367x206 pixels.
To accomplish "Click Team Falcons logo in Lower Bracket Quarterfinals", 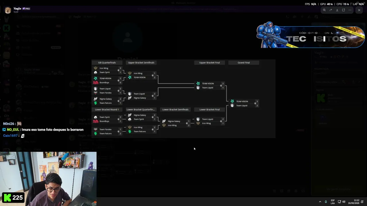I will (130, 131).
